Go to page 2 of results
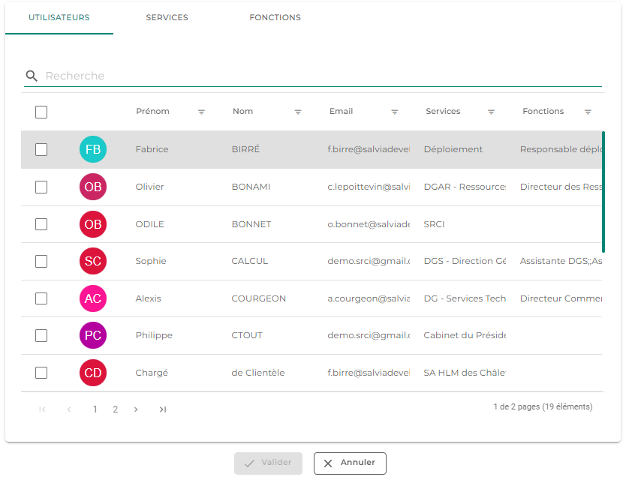635x480 pixels. (x=116, y=409)
